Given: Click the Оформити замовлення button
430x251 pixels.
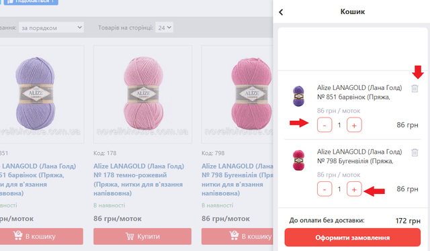Looking at the screenshot, I should 352,238.
